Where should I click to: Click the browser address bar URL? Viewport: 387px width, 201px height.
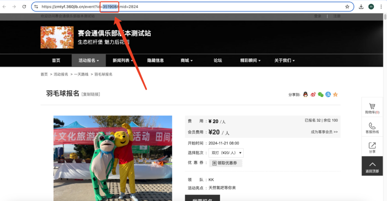(x=193, y=7)
